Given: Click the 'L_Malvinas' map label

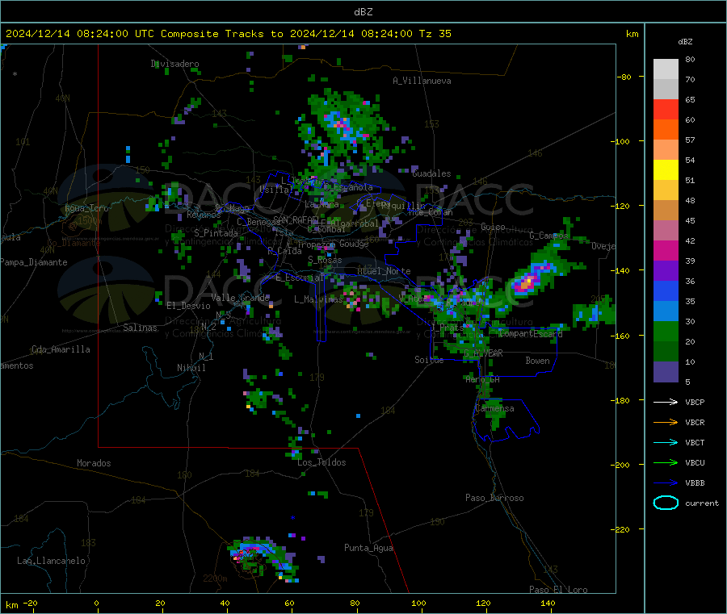Looking at the screenshot, I should [318, 299].
